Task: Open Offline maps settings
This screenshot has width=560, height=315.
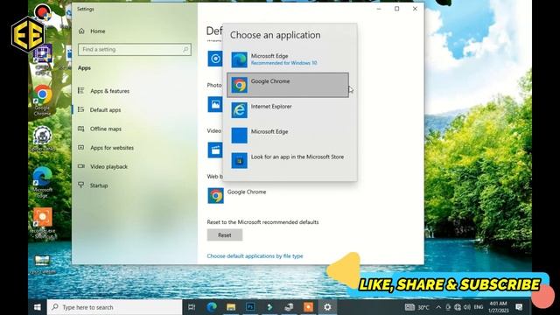Action: [x=106, y=129]
